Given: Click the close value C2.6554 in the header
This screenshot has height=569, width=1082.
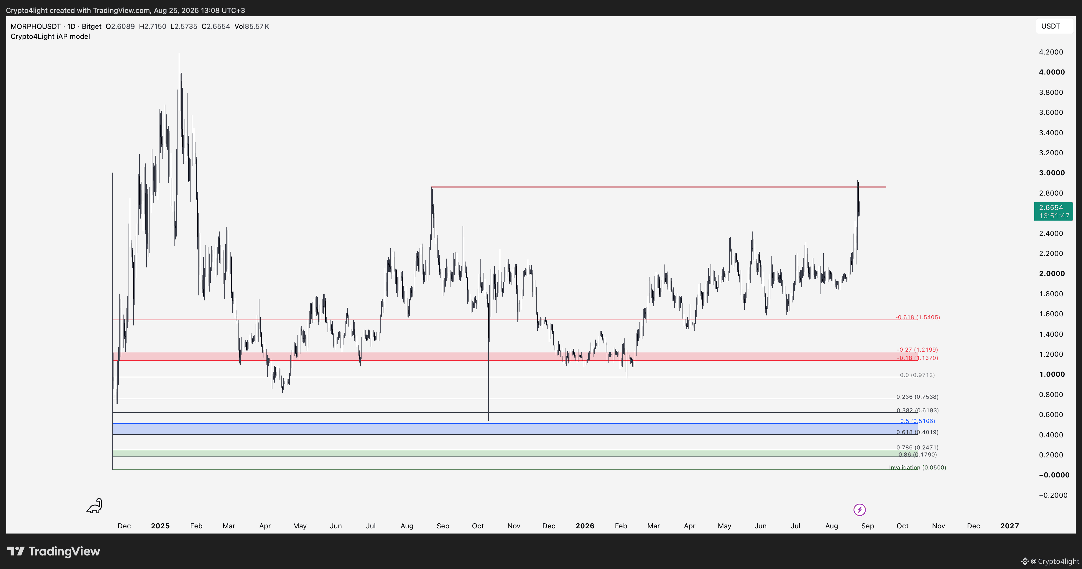Looking at the screenshot, I should pos(216,27).
